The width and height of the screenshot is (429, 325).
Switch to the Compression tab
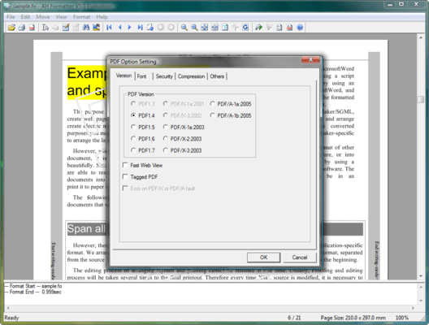[191, 76]
